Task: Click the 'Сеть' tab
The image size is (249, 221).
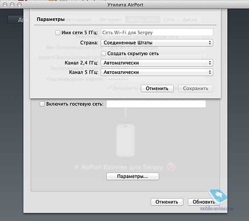Action: 169,20
